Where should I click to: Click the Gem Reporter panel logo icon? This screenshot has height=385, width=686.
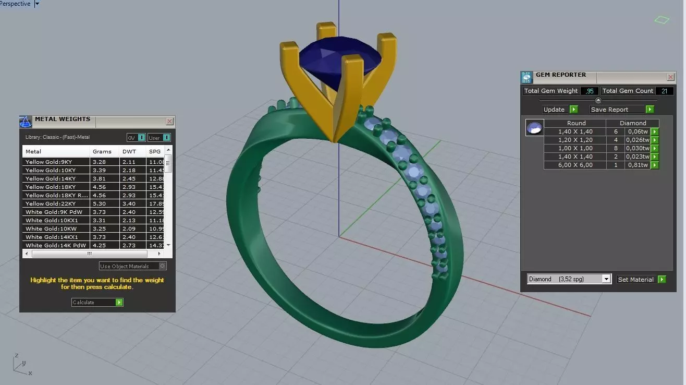[527, 77]
